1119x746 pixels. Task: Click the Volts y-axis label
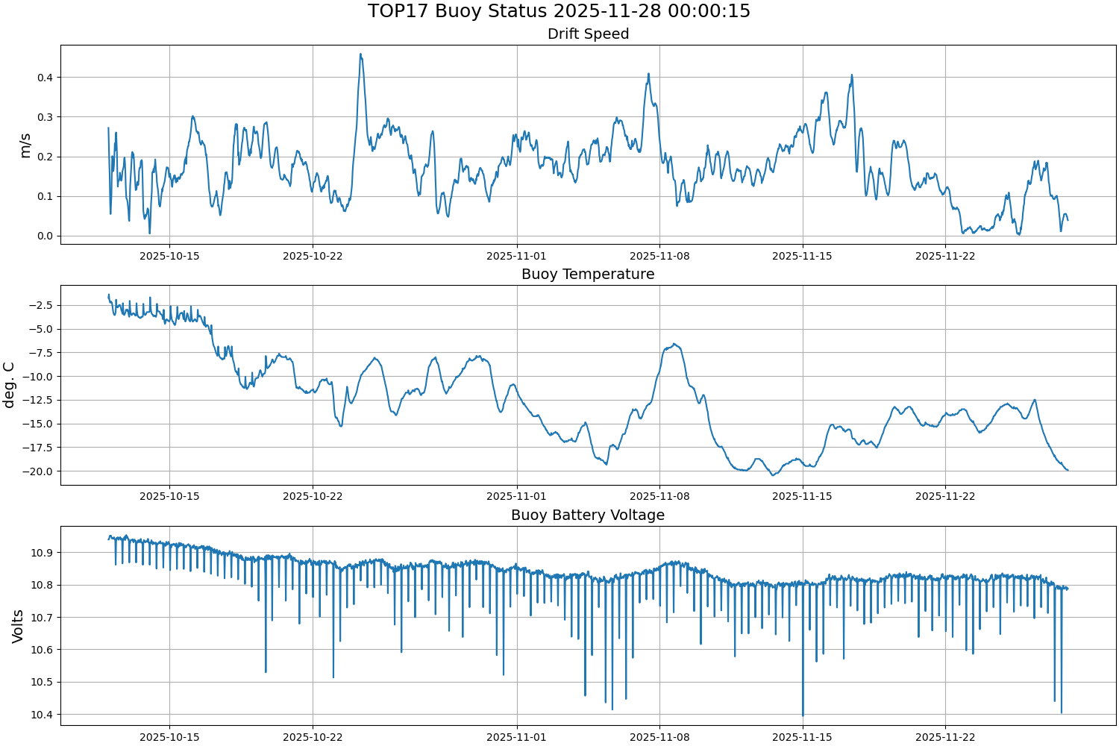point(18,626)
